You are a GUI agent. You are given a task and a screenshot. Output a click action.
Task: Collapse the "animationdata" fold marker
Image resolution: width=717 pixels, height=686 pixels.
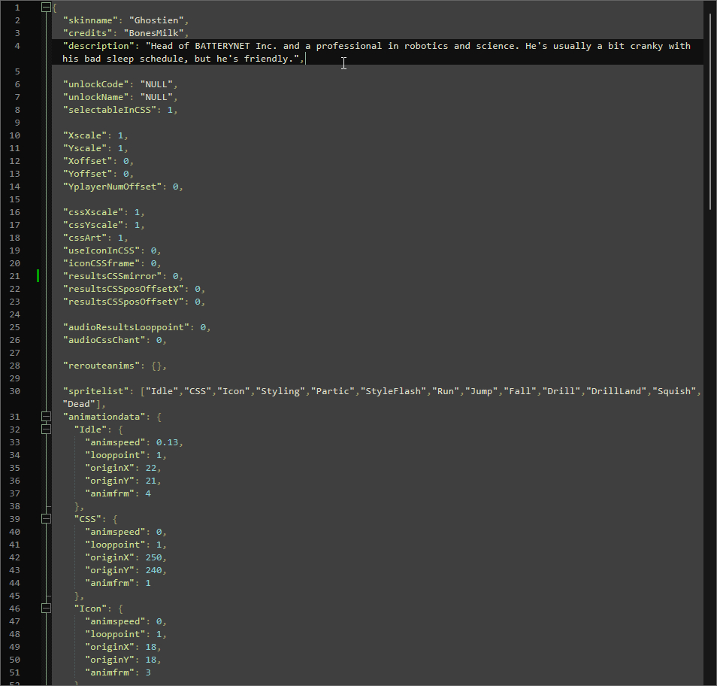(x=46, y=416)
